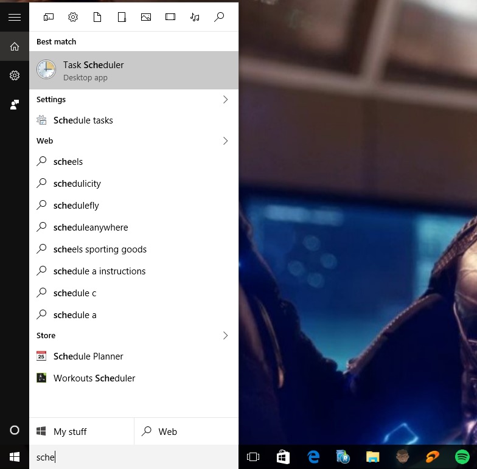Search the web for schedulefly

pos(134,206)
